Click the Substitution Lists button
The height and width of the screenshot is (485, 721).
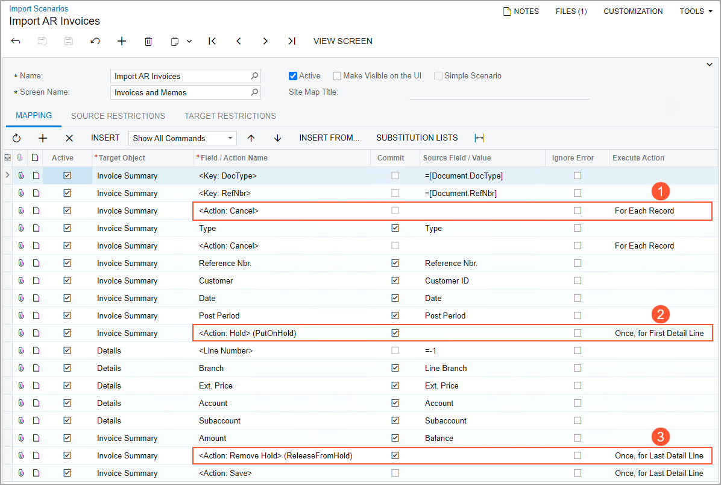pyautogui.click(x=417, y=138)
